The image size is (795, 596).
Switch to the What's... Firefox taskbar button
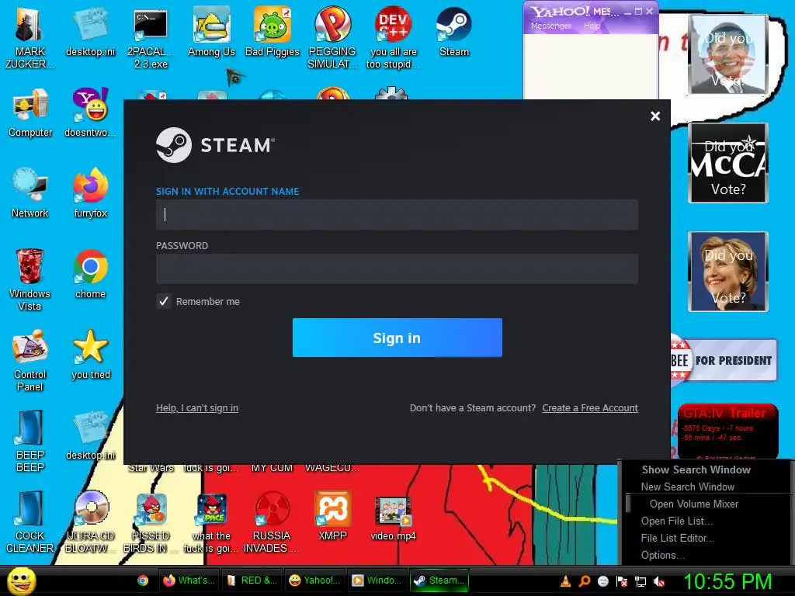click(x=189, y=580)
